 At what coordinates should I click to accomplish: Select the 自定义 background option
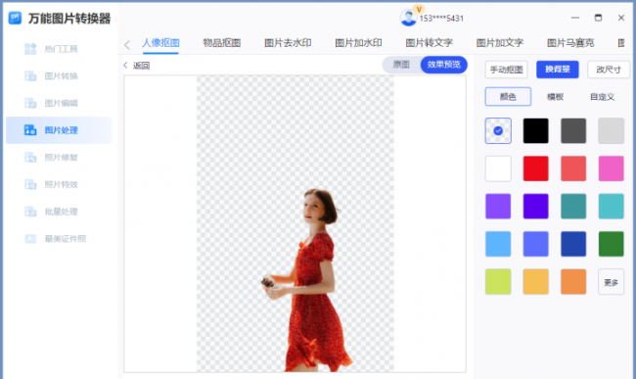[602, 97]
